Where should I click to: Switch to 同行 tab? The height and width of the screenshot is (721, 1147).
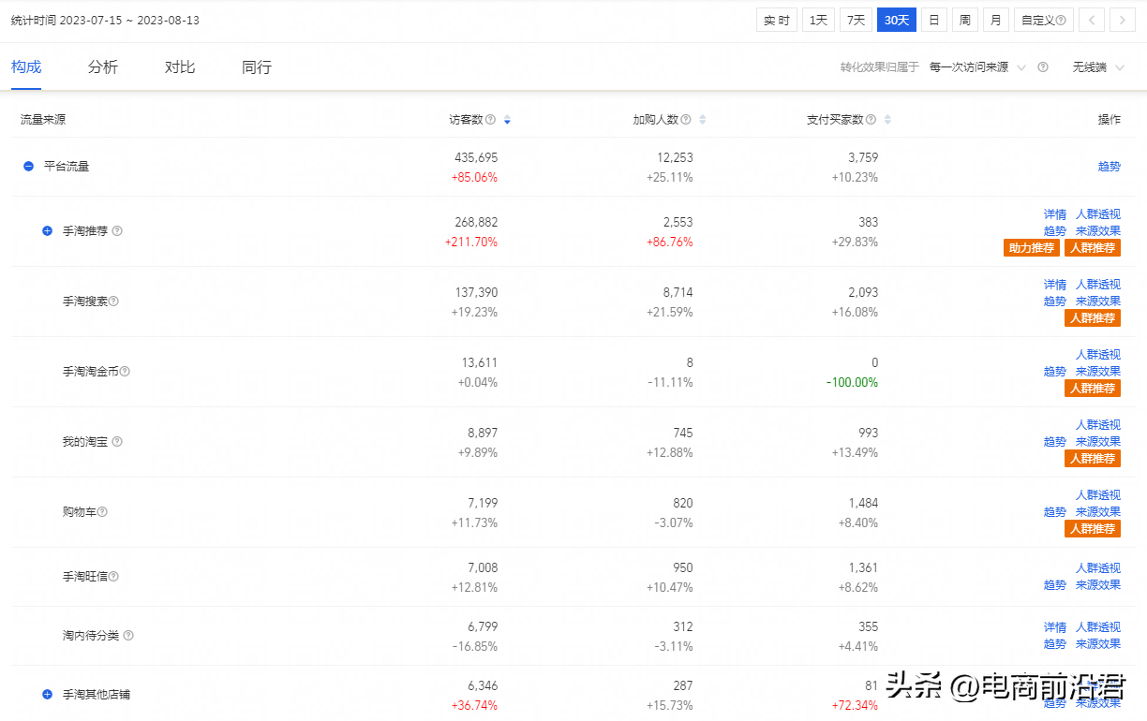tap(257, 67)
